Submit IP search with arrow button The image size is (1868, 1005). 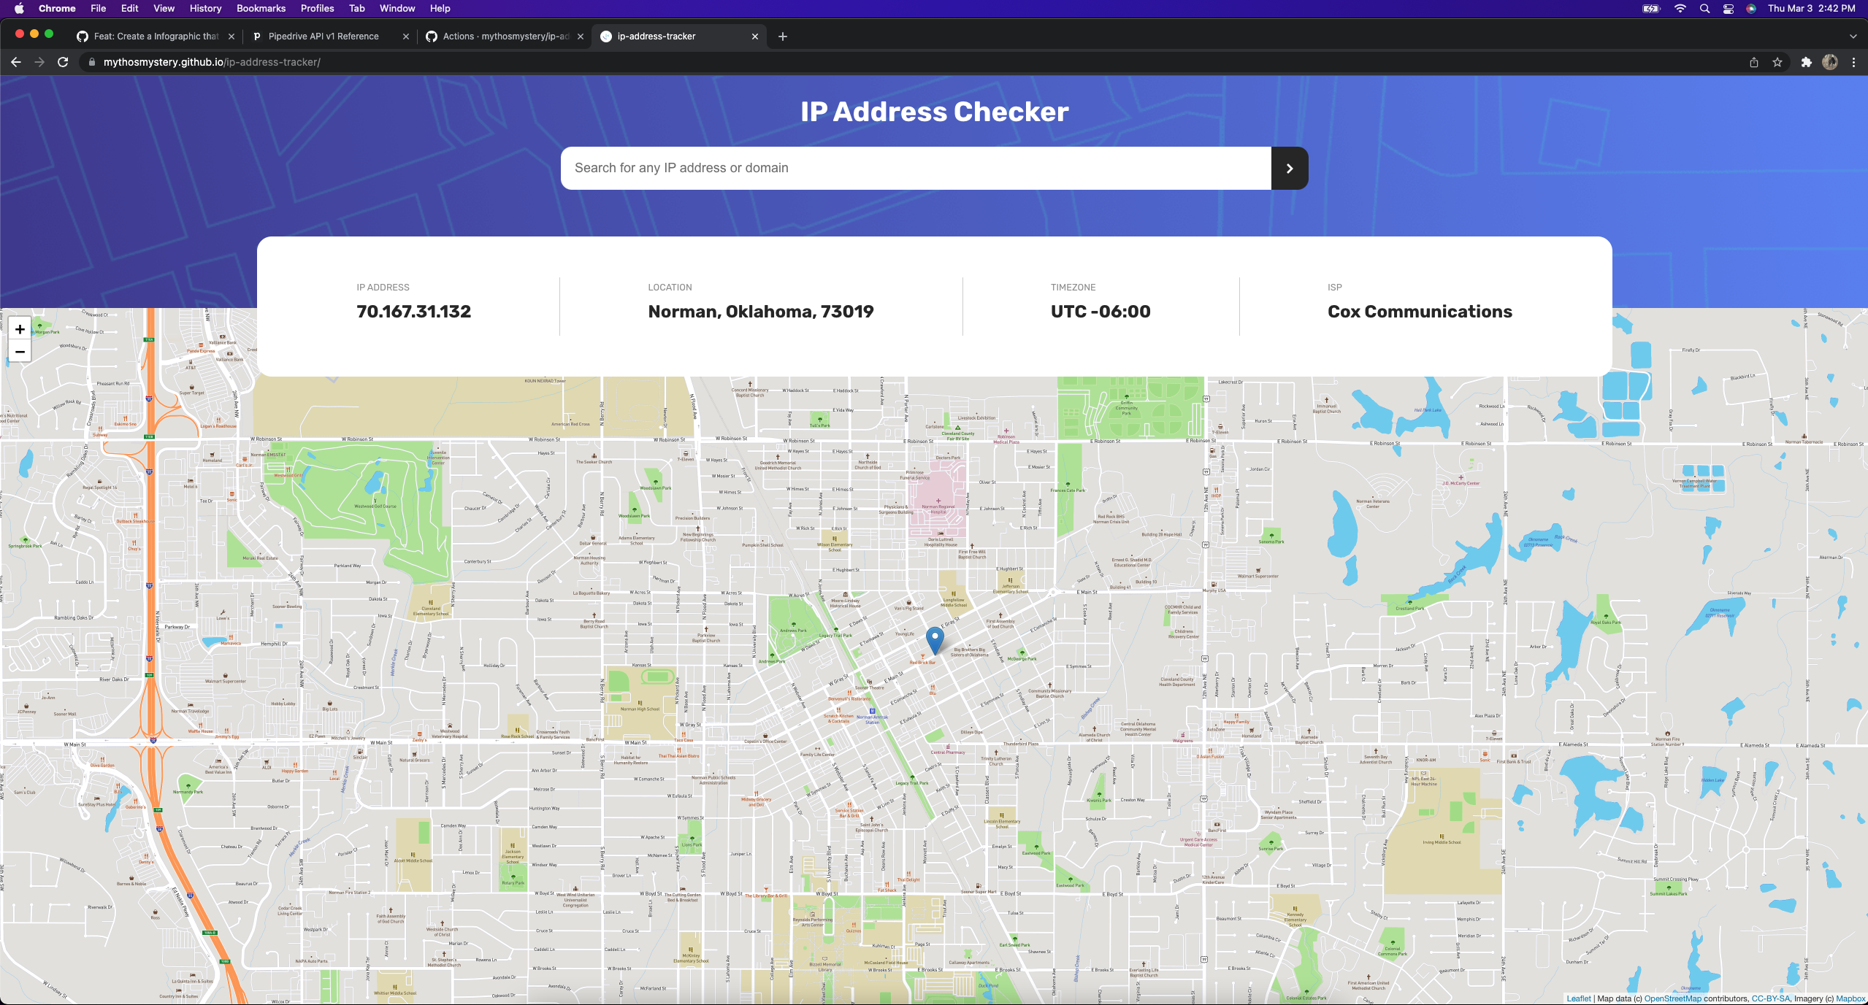pos(1289,169)
